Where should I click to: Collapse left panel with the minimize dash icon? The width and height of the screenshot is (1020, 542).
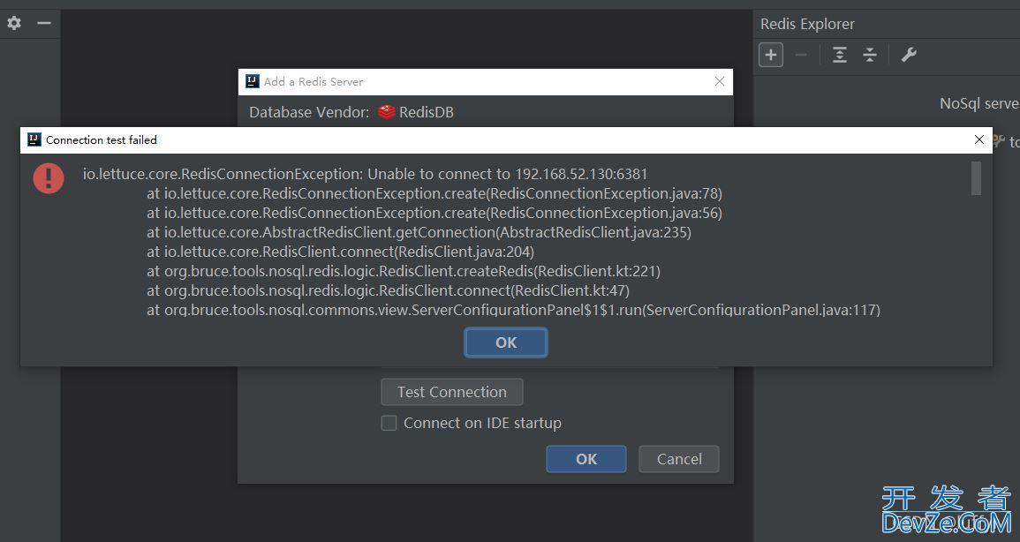[x=43, y=24]
